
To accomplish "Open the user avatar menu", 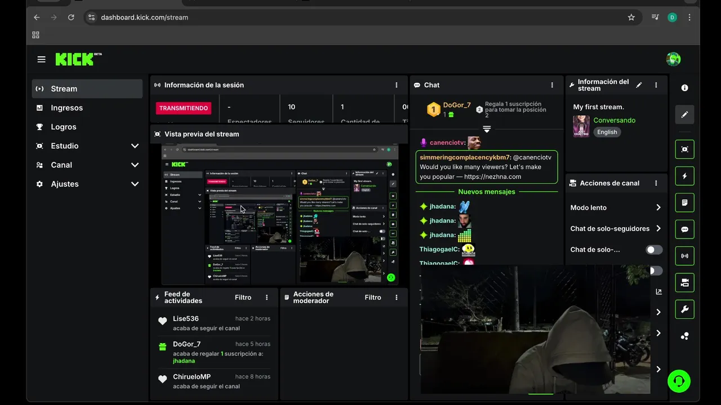I will pyautogui.click(x=673, y=59).
